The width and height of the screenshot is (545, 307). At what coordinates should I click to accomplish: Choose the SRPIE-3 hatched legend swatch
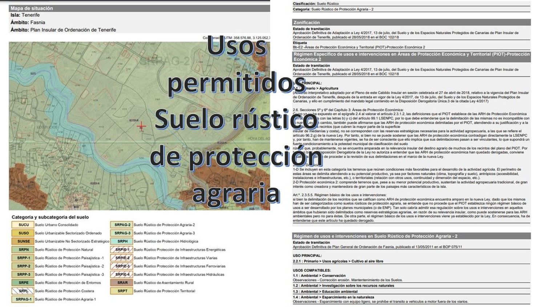(122, 266)
